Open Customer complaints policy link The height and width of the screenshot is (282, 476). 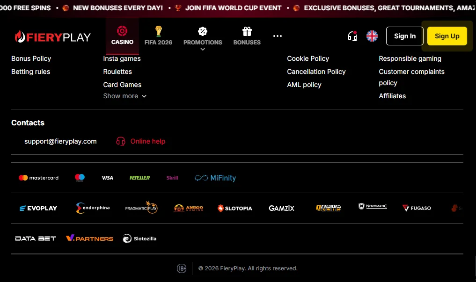(x=411, y=77)
